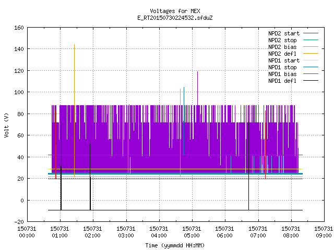Click the 150731 08:00 time tick label
The height and width of the screenshot is (250, 334).
(291, 232)
